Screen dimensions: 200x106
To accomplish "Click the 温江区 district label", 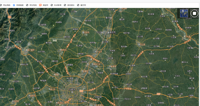I will [x=53, y=89].
